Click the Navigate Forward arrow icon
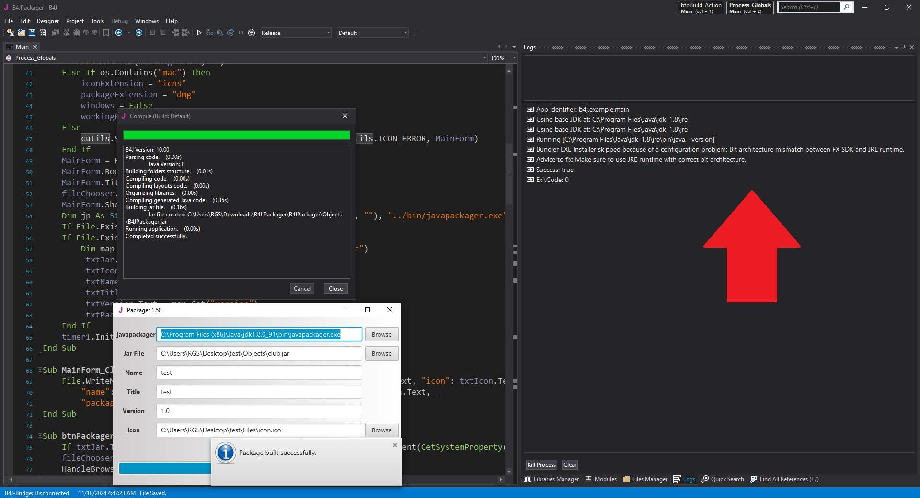Viewport: 920px width, 498px height. [139, 33]
